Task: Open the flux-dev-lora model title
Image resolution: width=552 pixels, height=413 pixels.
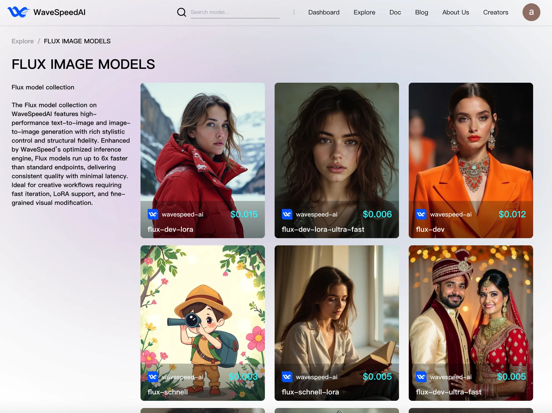Action: [x=170, y=229]
